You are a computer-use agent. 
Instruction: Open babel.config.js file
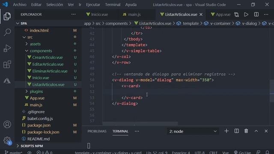pyautogui.click(x=48, y=118)
